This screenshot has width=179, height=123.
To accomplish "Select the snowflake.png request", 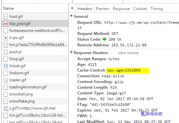I will click(x=35, y=101).
